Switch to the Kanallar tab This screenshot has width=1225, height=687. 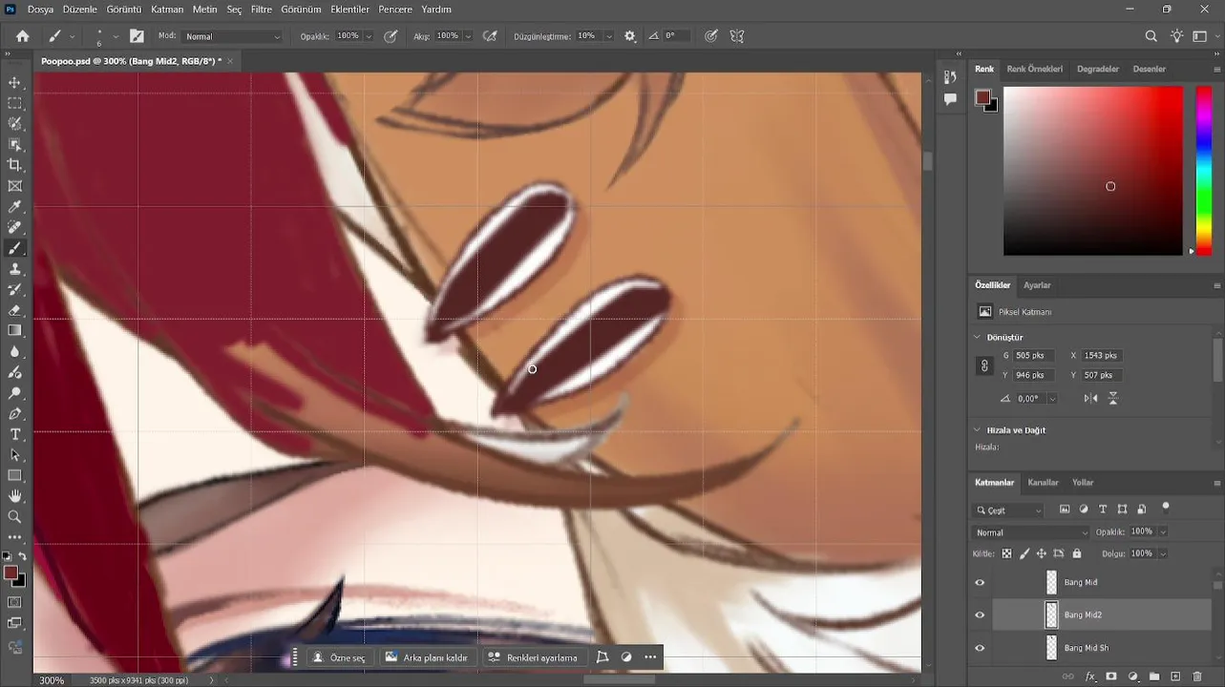(1043, 483)
